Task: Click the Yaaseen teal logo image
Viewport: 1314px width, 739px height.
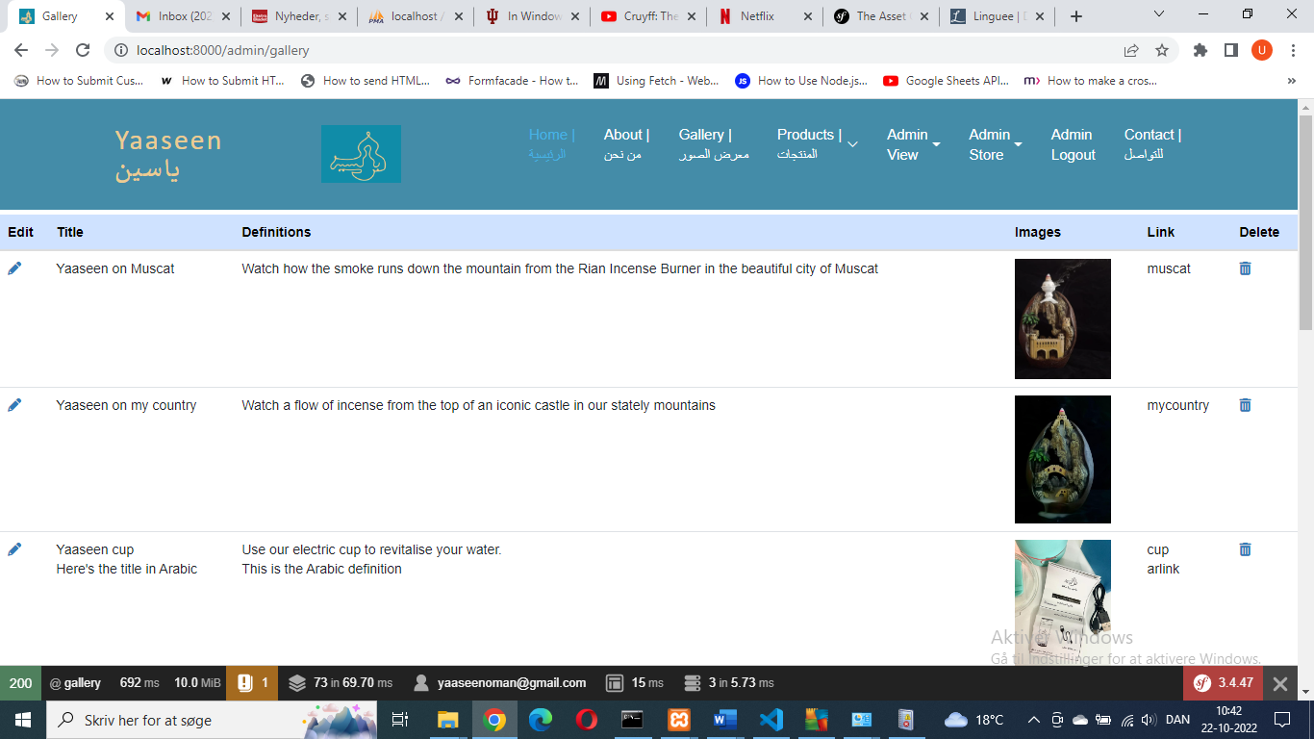Action: (x=361, y=154)
